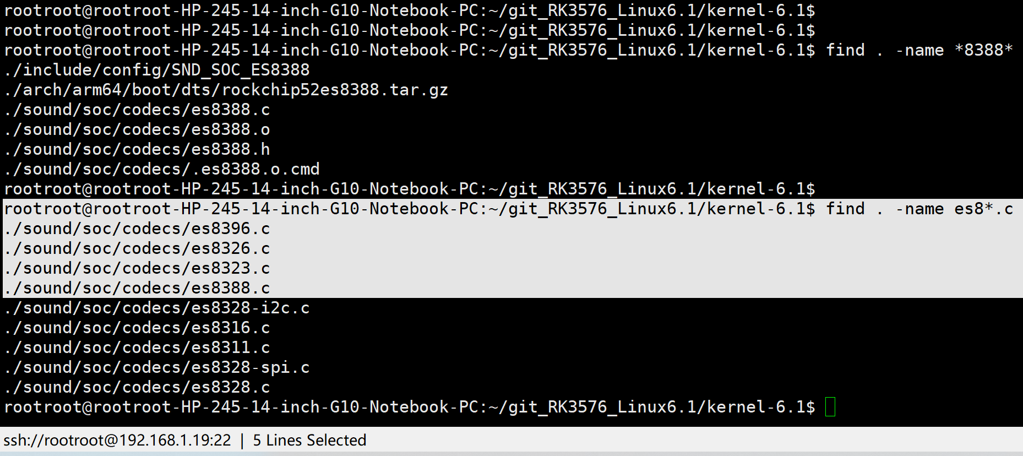Click the es8388.h output line
Viewport: 1023px width, 456px height.
(137, 149)
